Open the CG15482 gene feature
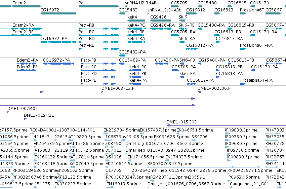Viewport: 286px width, 189px height. [122, 13]
